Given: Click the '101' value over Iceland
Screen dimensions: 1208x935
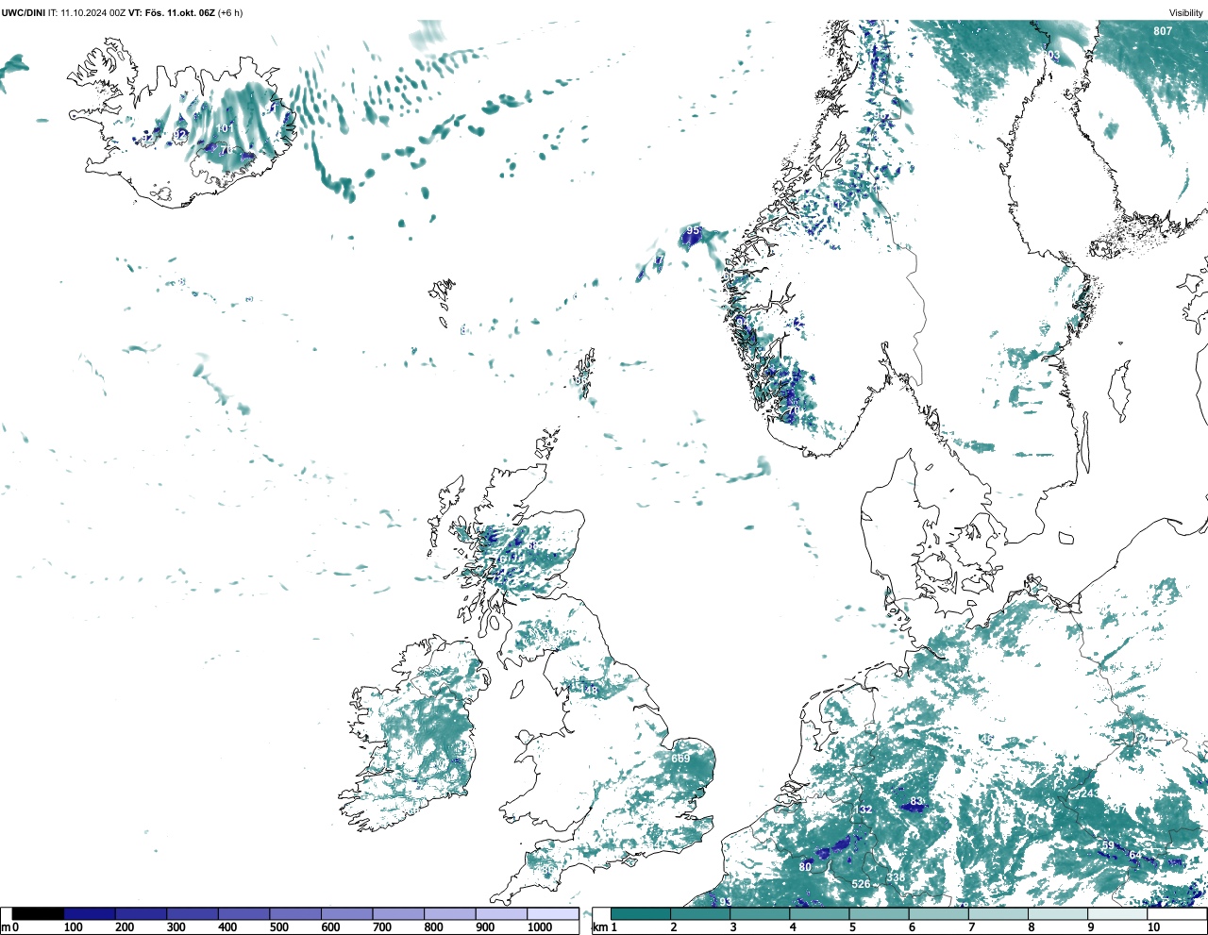Looking at the screenshot, I should (x=225, y=128).
